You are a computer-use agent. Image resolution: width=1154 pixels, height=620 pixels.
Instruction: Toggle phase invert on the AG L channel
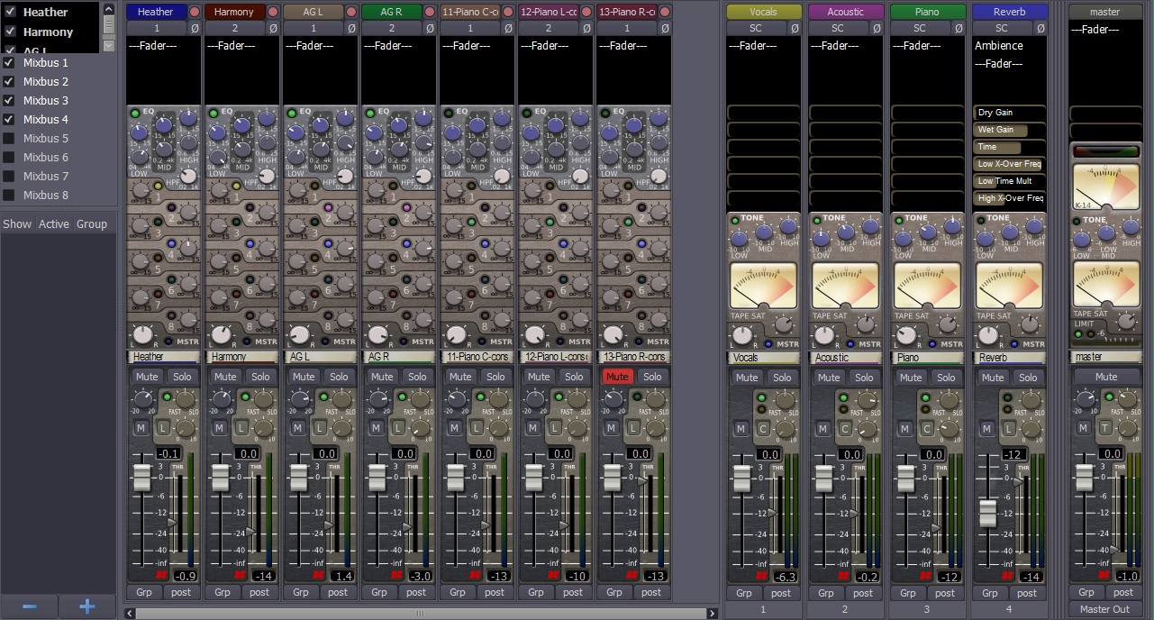351,28
